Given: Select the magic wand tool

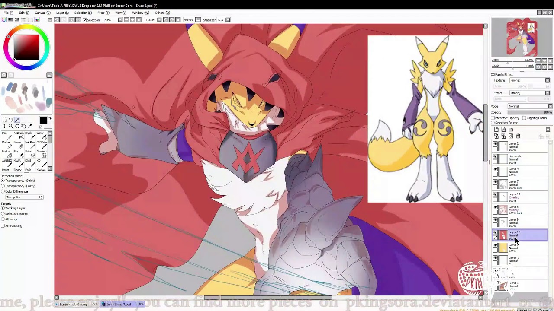Looking at the screenshot, I should click(x=17, y=120).
